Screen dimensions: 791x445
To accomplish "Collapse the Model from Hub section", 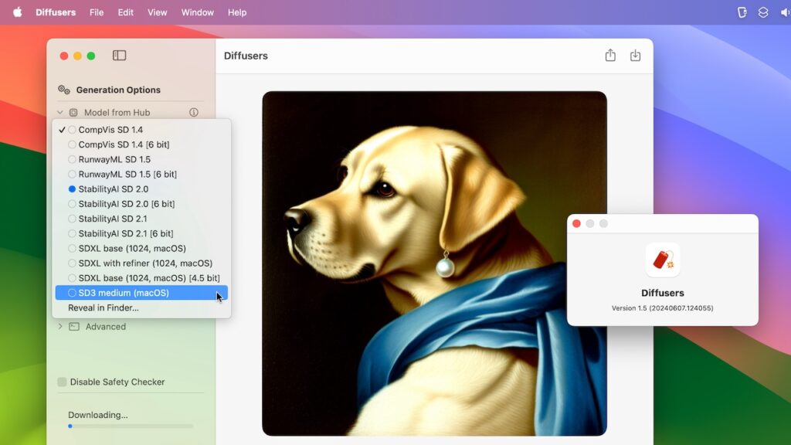I will pyautogui.click(x=60, y=113).
